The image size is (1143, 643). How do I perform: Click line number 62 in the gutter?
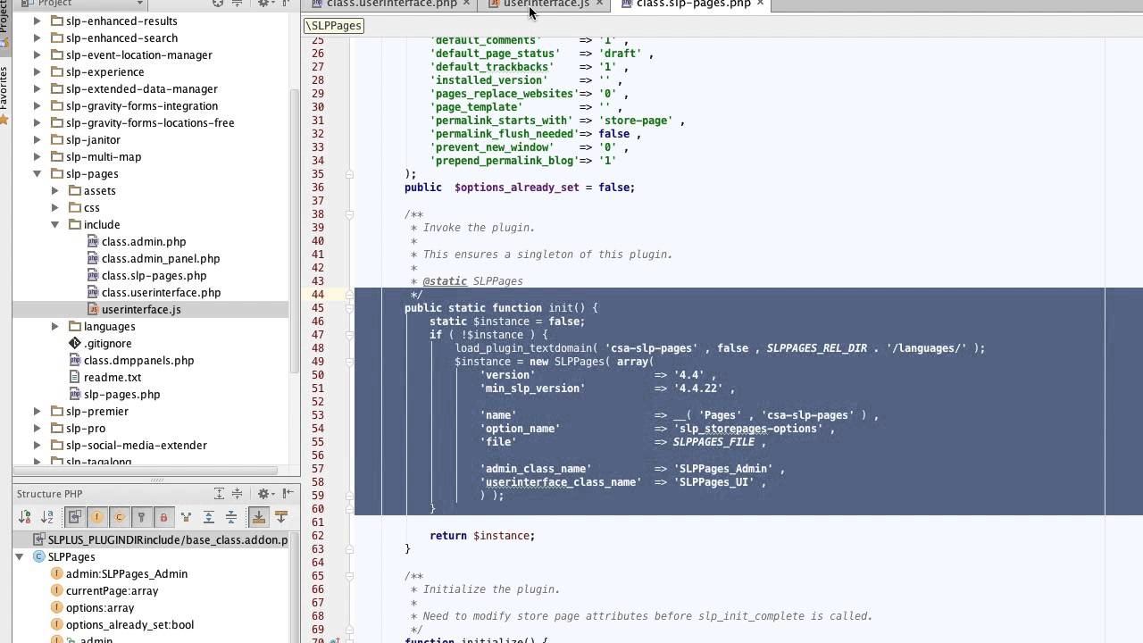[x=317, y=535]
